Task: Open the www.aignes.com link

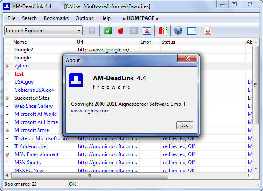Action: [x=90, y=111]
